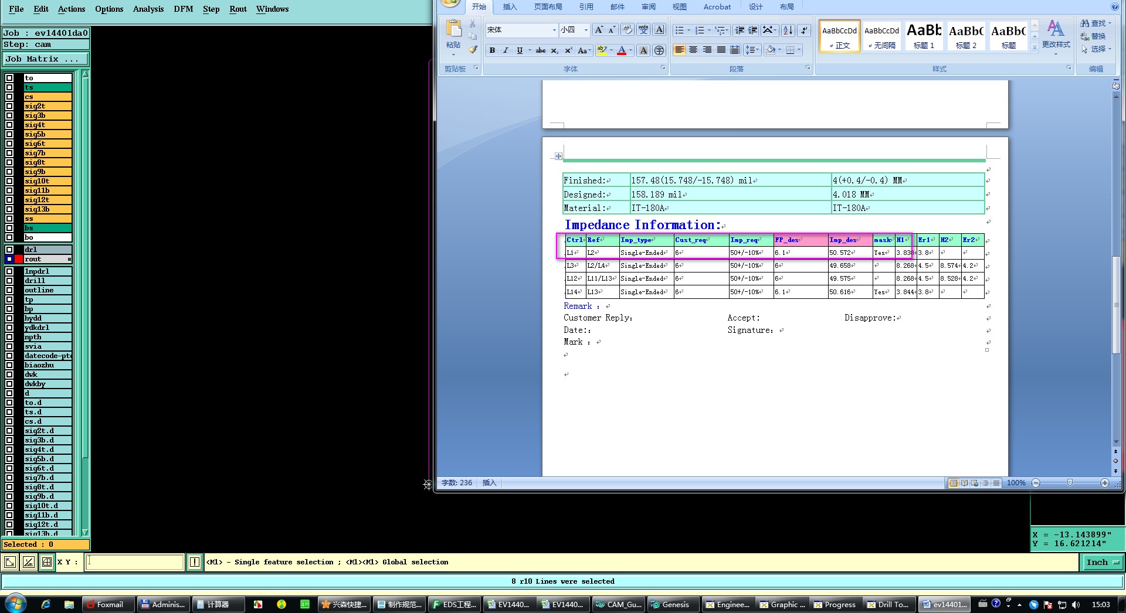Viewport: 1126px width, 613px height.
Task: Toggle the 'sig2t' layer checkbox
Action: pyautogui.click(x=9, y=106)
